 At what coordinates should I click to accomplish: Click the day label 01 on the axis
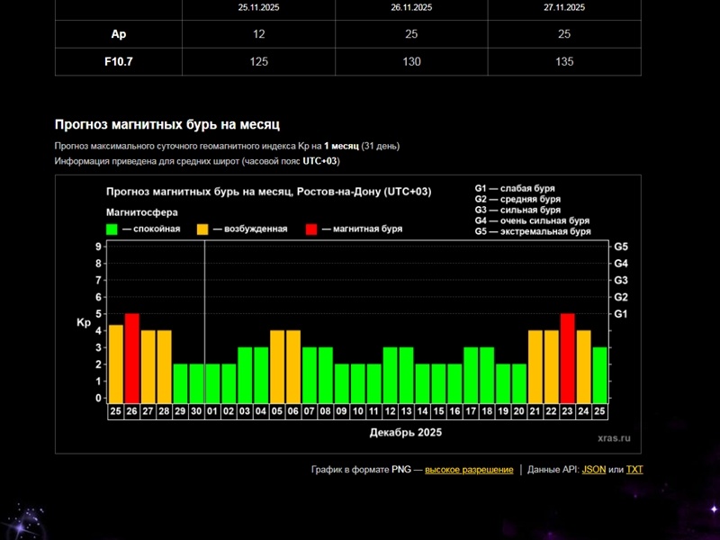click(x=212, y=411)
